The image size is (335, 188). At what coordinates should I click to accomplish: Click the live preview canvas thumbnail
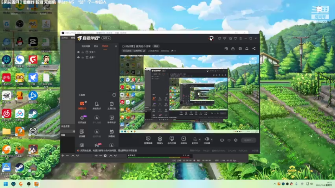point(189,94)
